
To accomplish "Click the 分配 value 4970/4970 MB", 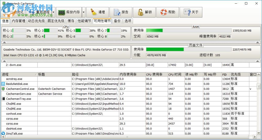I will pyautogui.click(x=156, y=55).
